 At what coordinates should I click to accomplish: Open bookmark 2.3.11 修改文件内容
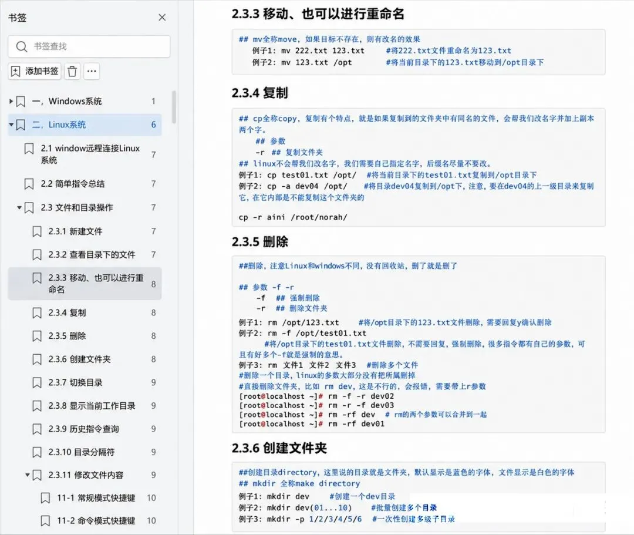coord(85,475)
